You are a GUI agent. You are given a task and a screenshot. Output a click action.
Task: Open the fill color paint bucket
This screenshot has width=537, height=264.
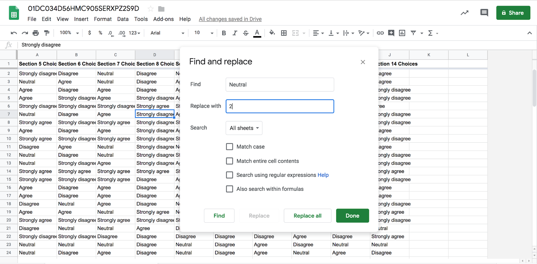tap(272, 33)
